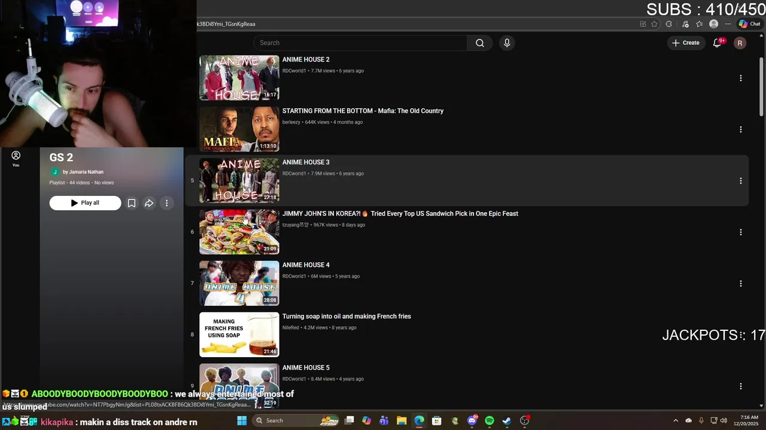Focus the YouTube search field
Screen dimensions: 766x430
[x=360, y=43]
